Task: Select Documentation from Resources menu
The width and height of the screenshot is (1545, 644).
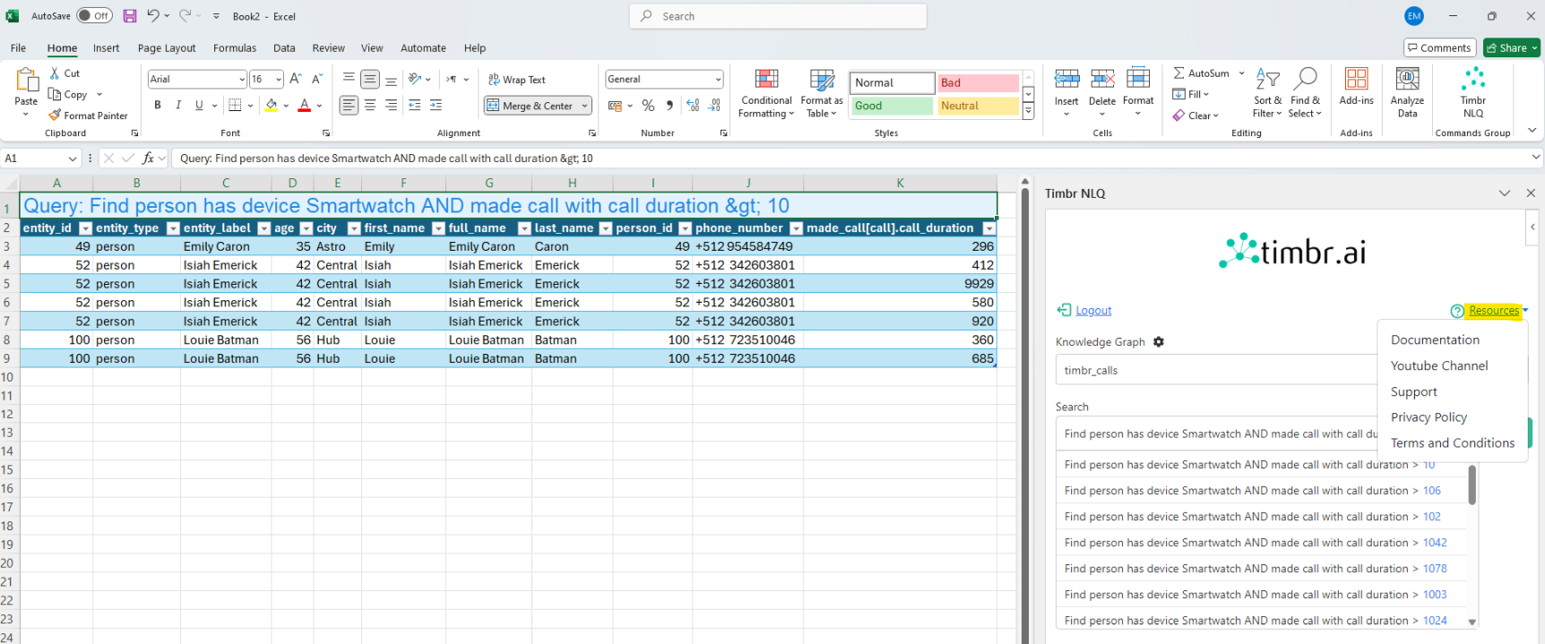Action: point(1435,340)
